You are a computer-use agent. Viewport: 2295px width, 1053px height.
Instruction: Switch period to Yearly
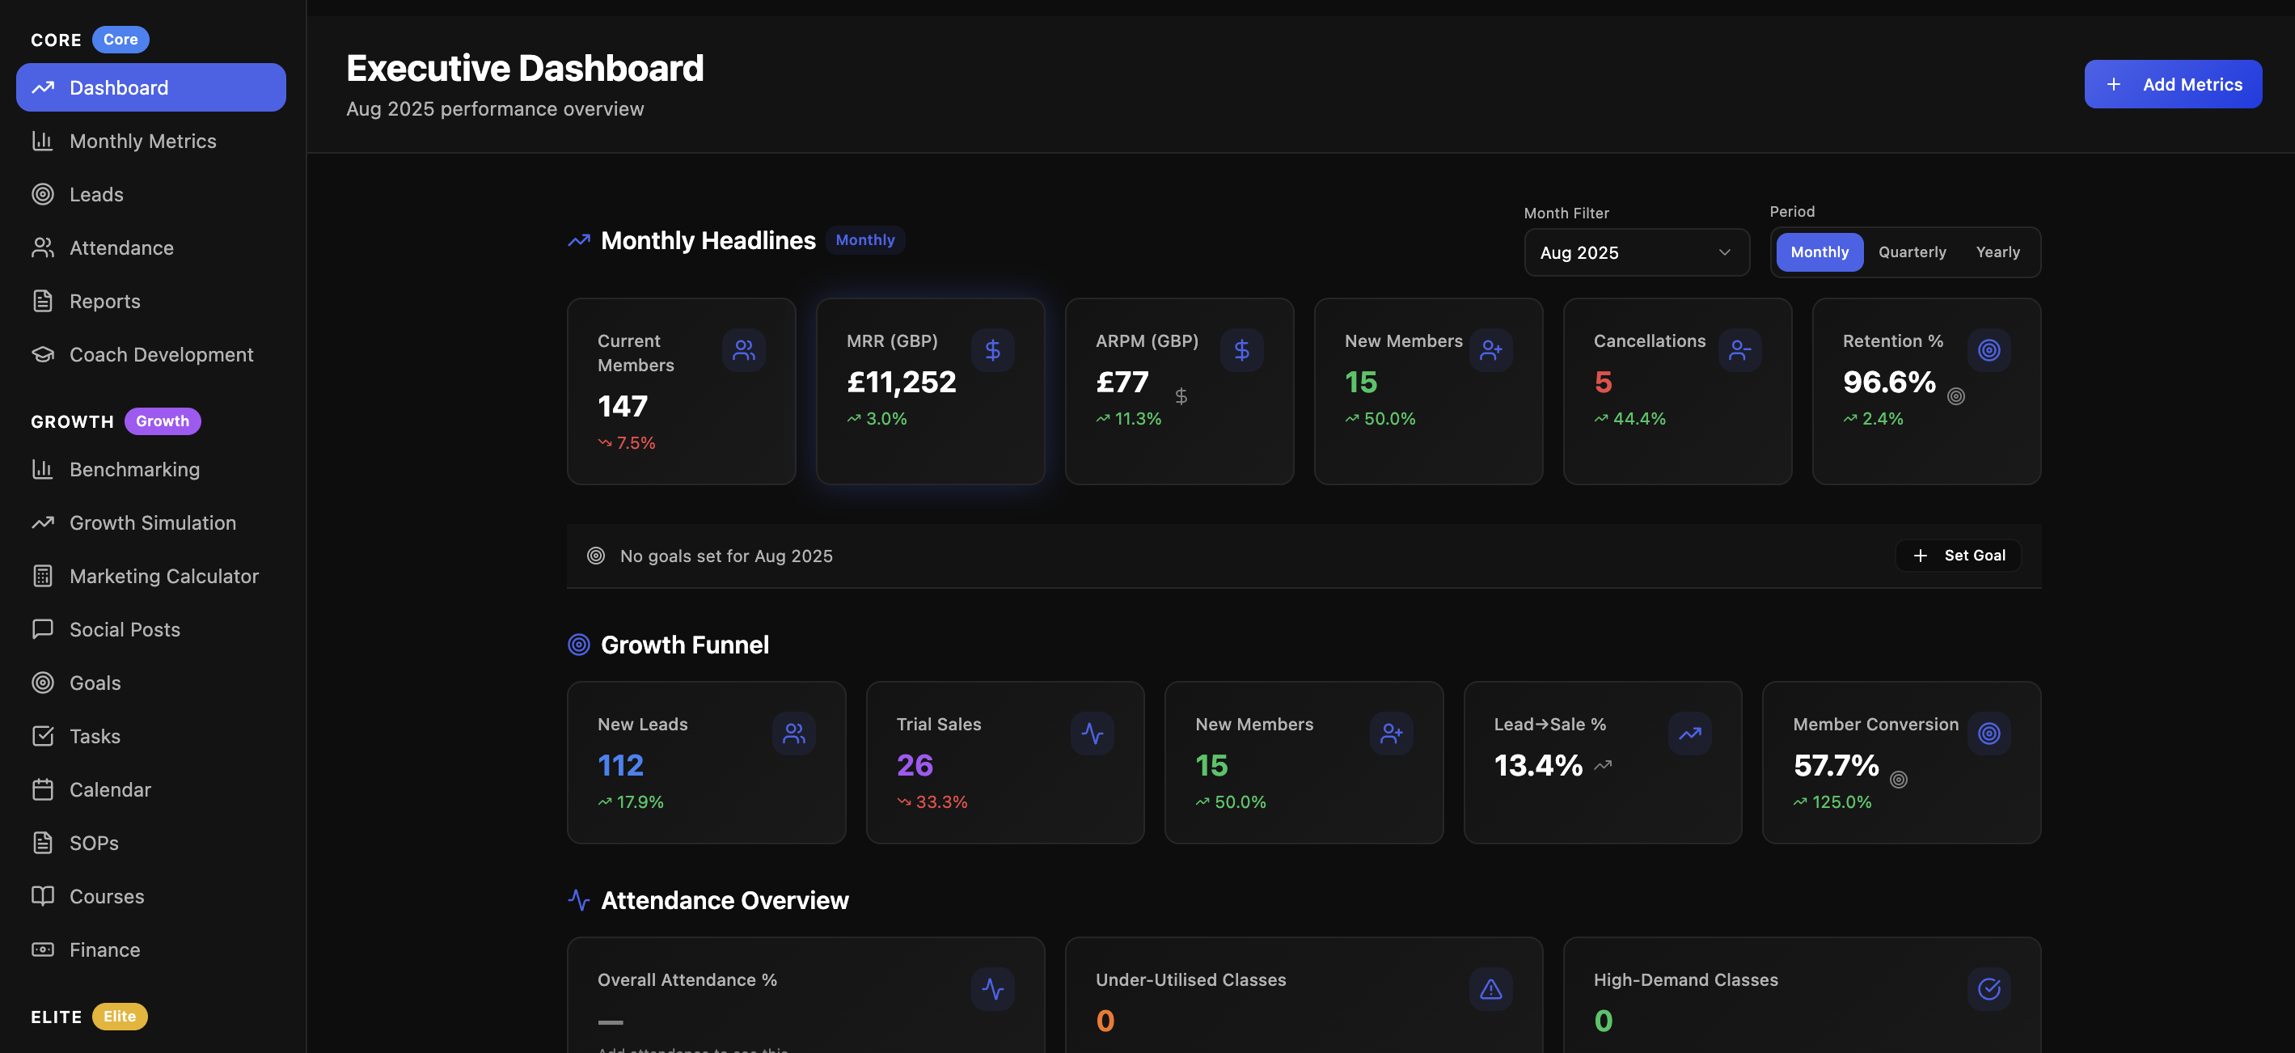tap(1997, 252)
